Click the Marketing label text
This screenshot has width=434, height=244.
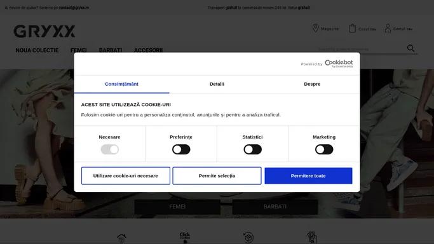click(324, 137)
